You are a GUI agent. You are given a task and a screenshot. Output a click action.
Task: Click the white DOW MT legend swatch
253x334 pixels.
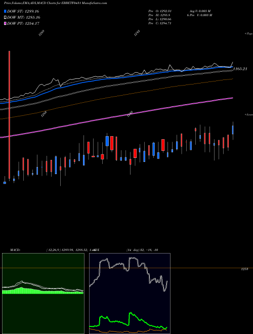tap(6, 17)
